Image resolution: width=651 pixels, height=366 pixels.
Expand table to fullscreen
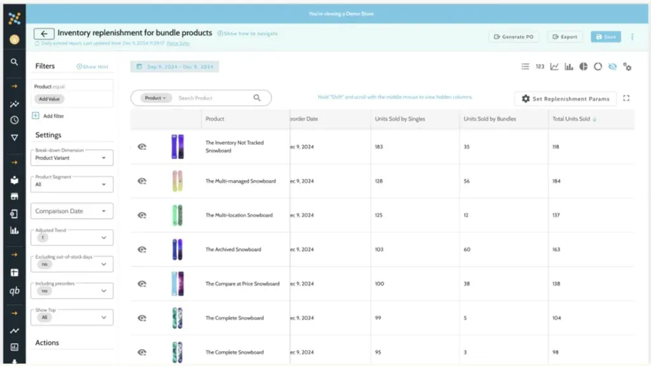tap(626, 98)
